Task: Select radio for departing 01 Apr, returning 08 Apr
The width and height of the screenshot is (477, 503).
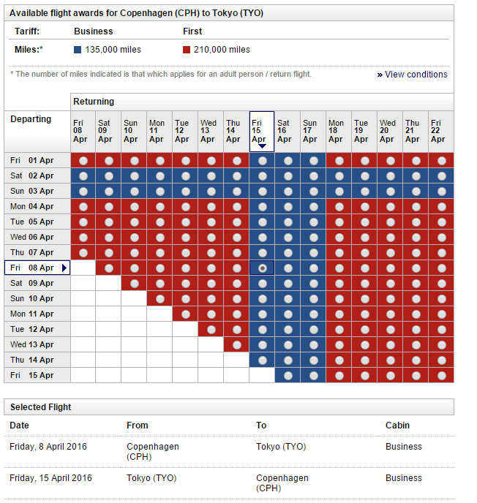Action: (x=83, y=161)
